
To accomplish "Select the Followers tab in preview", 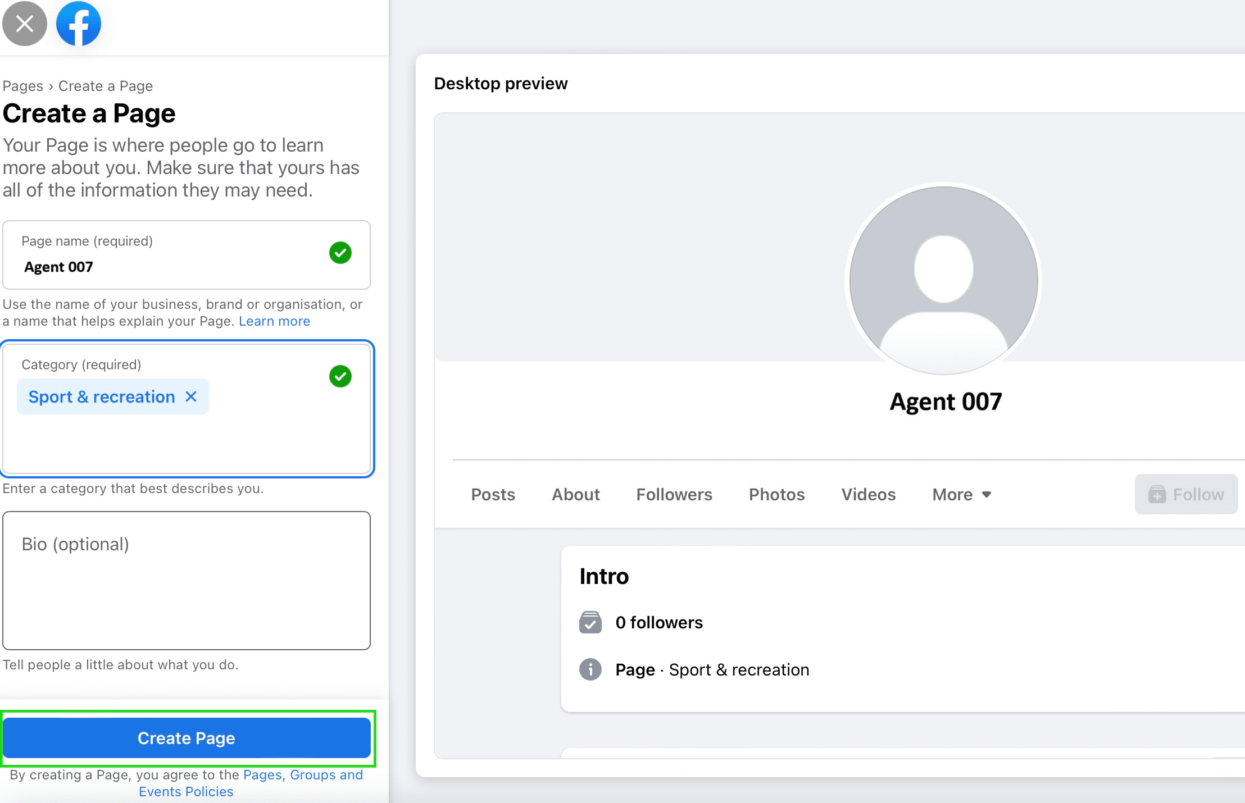I will (674, 494).
